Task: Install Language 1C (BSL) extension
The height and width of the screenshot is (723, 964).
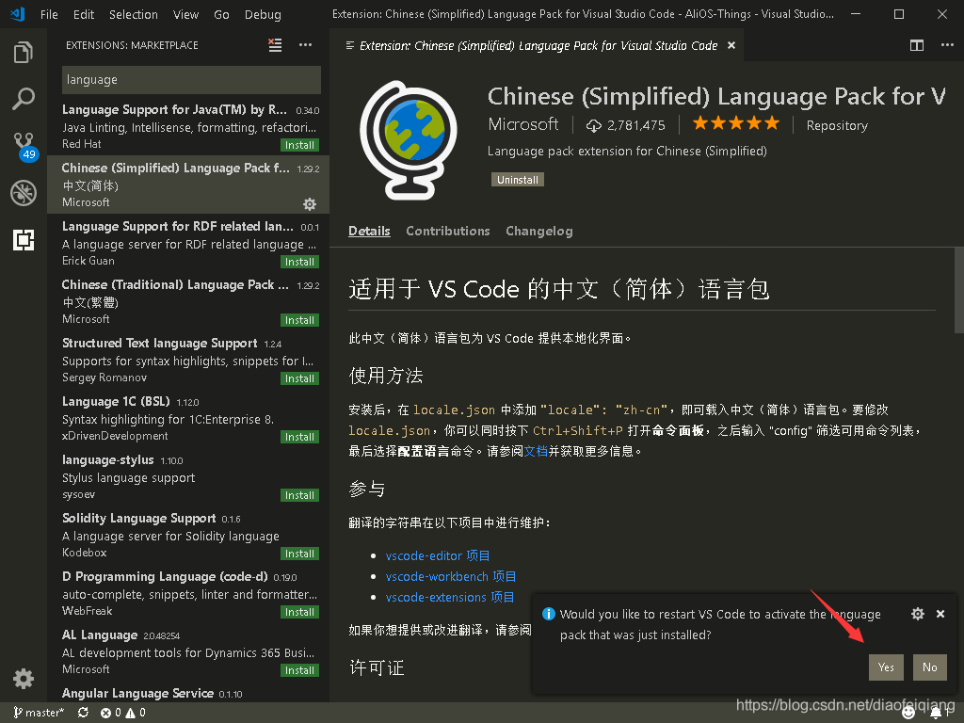Action: pos(299,437)
